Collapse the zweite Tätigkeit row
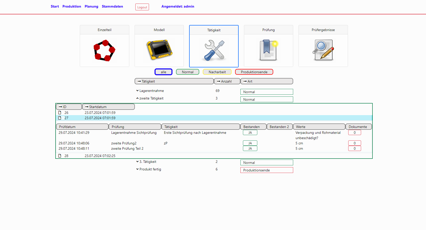The width and height of the screenshot is (426, 230). point(137,98)
